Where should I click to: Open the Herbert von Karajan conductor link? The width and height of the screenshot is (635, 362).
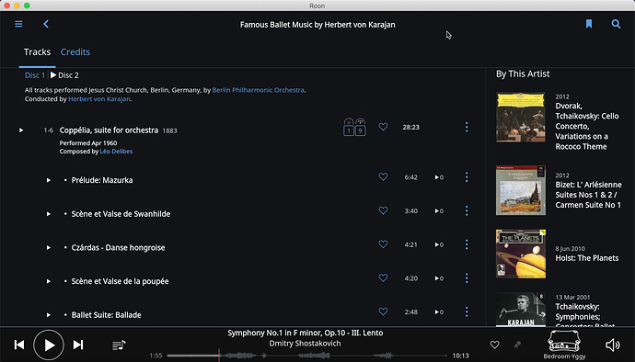pos(99,98)
